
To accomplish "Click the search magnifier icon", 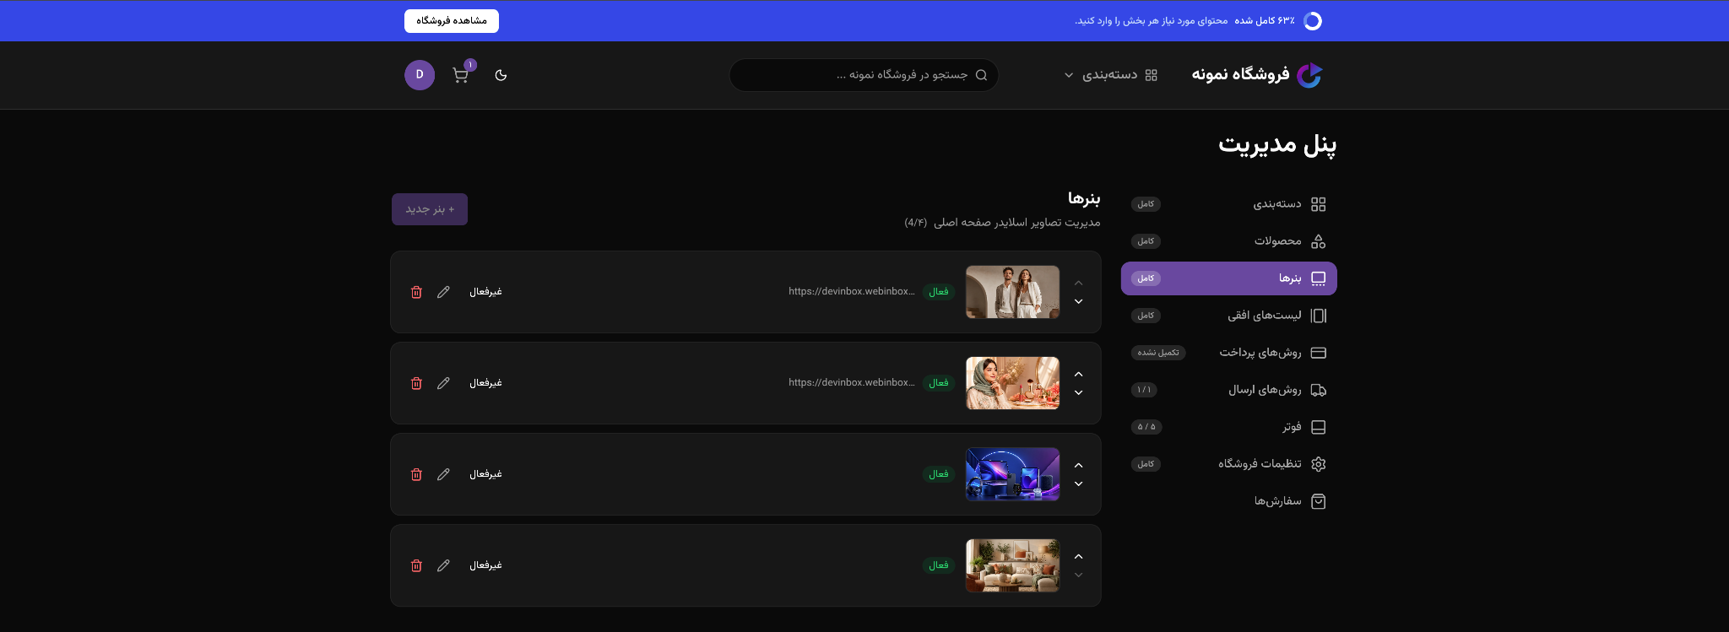I will click(981, 75).
